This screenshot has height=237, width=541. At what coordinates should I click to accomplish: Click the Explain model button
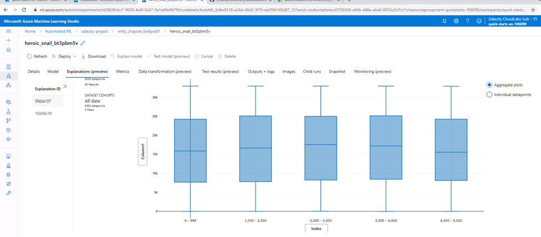coord(127,56)
